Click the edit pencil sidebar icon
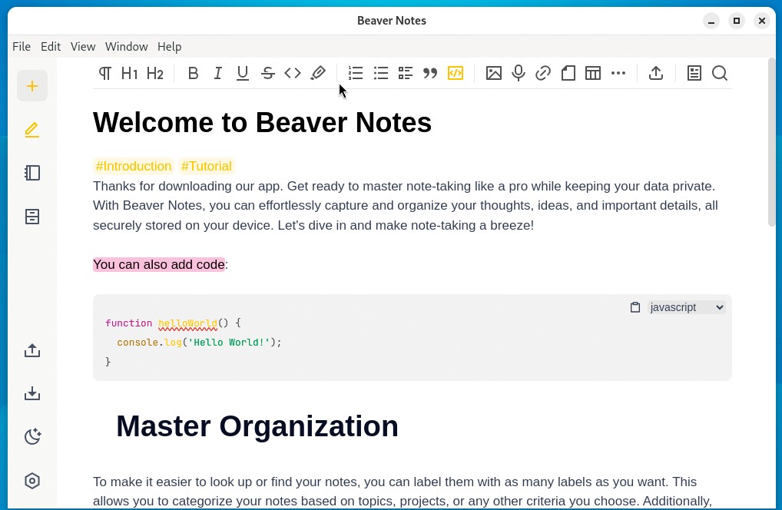Image resolution: width=782 pixels, height=510 pixels. tap(32, 130)
